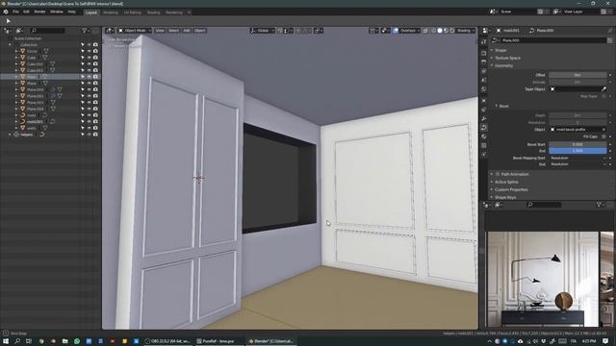Open the Render properties tab icon
This screenshot has height=346, width=616.
point(483,53)
